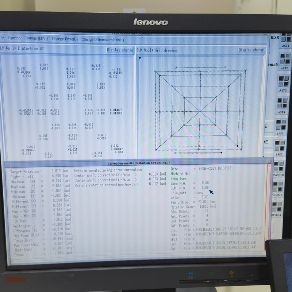Click the Correction results vertical scrollbar
This screenshot has width=292, height=292.
(267, 207)
